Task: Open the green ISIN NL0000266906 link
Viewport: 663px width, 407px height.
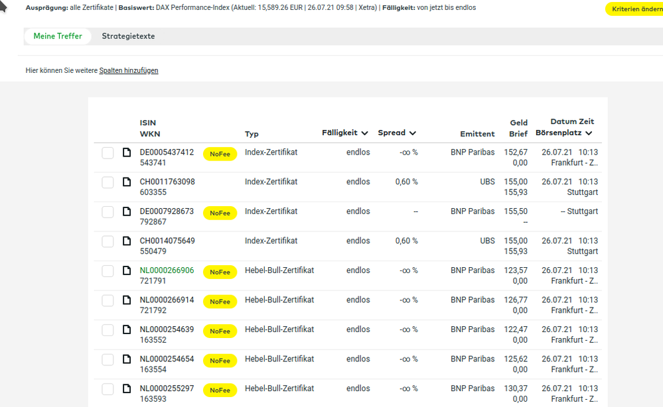Action: (167, 270)
